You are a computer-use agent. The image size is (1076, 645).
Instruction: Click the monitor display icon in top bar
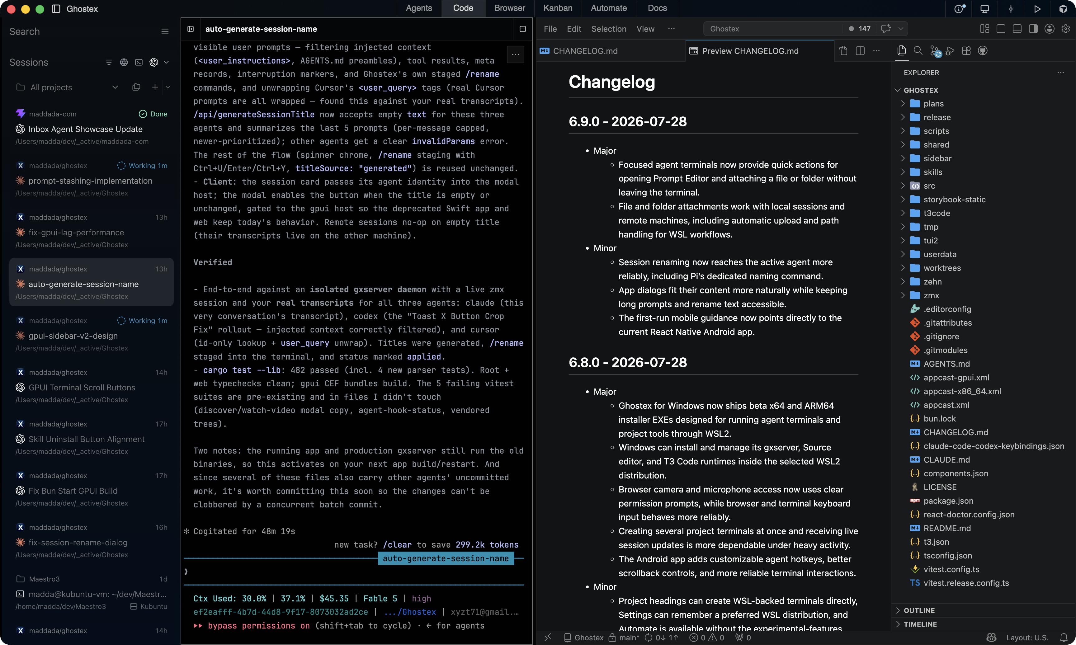click(x=985, y=9)
